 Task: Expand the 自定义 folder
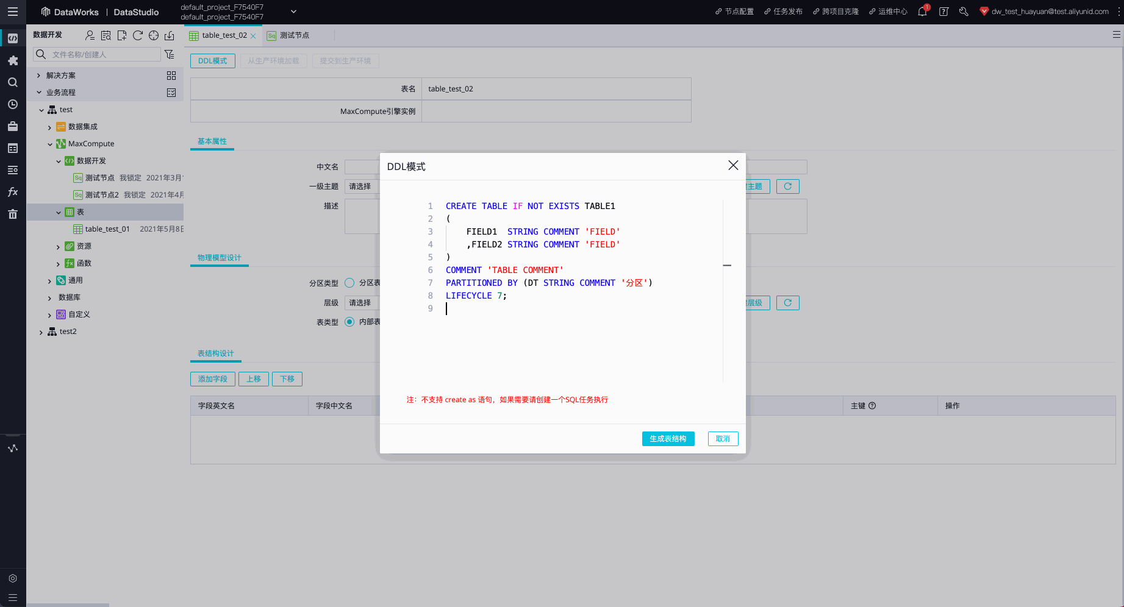(x=50, y=315)
